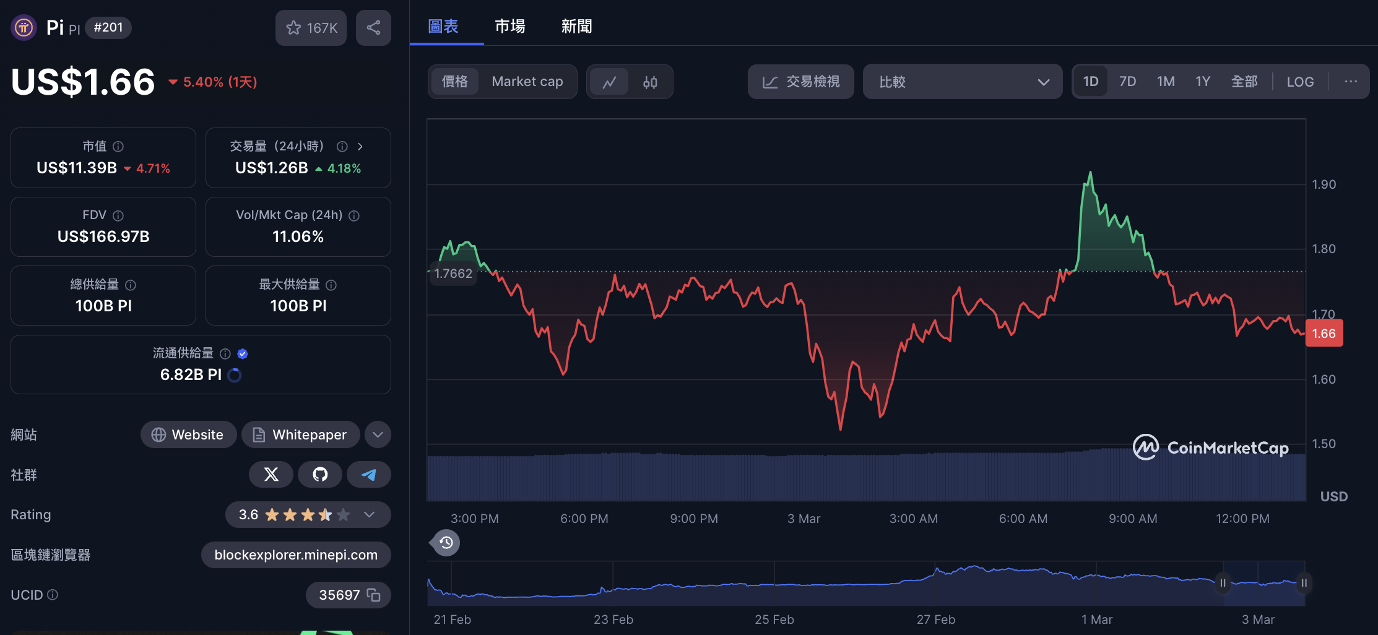Screen dimensions: 1378x635
Task: Open the X (Twitter) social link
Action: pos(271,475)
